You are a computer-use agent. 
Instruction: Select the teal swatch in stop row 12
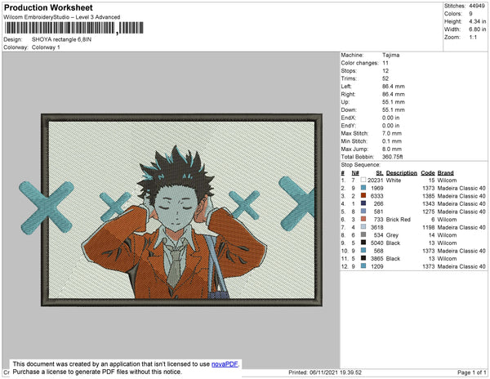tap(363, 266)
